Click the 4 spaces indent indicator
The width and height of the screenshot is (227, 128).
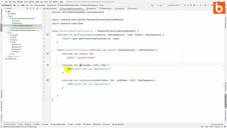[x=217, y=127]
